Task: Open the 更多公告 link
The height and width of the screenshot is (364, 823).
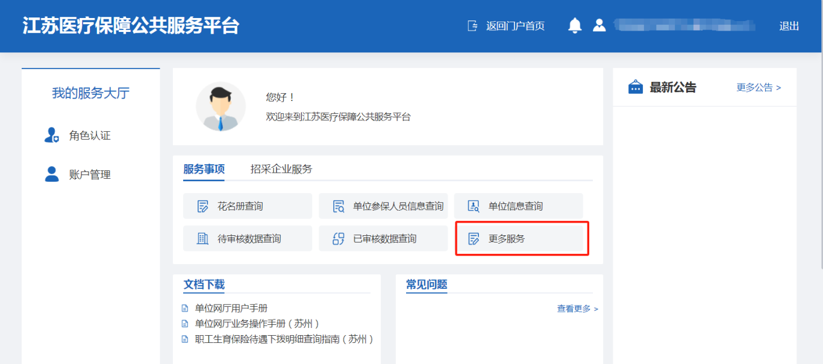Action: 759,87
